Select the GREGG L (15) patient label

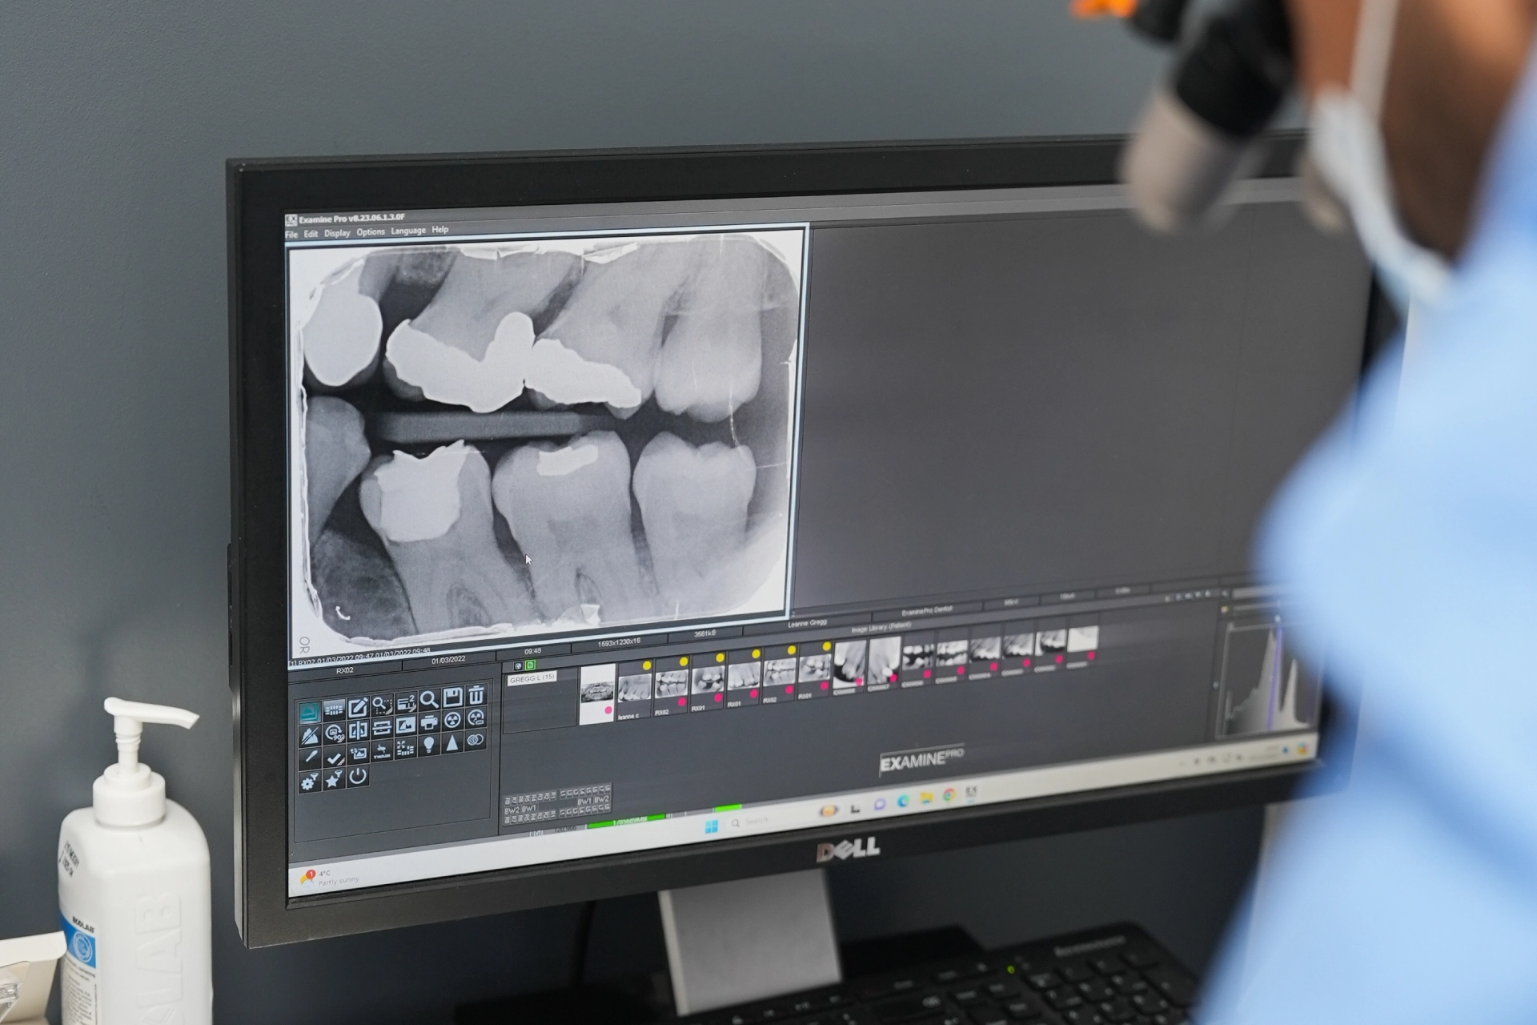pos(532,678)
